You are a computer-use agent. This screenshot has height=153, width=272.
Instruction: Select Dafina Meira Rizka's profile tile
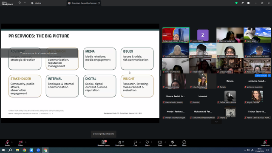click(x=230, y=96)
